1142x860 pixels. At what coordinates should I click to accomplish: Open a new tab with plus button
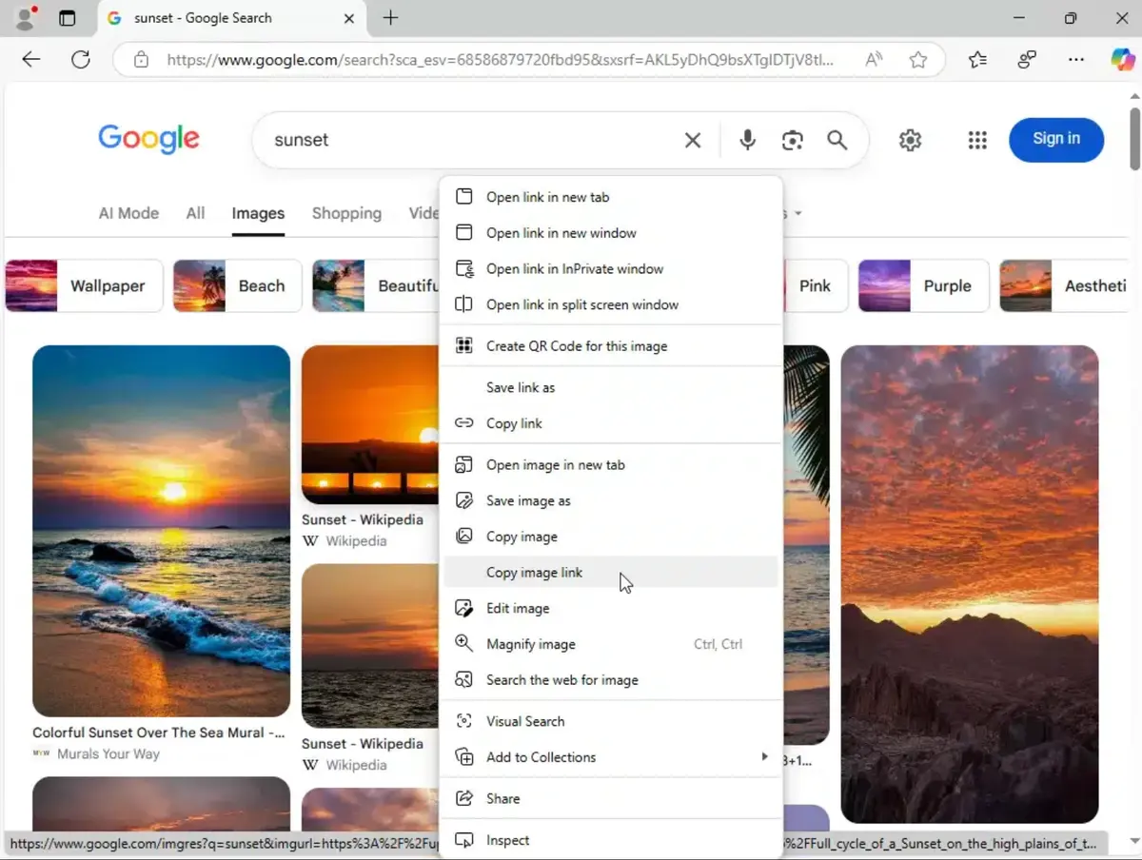tap(390, 18)
